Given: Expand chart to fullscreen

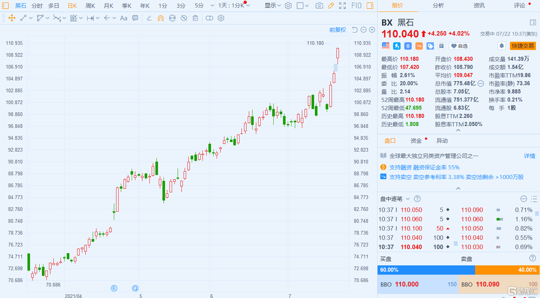Looking at the screenshot, I should pyautogui.click(x=343, y=6).
